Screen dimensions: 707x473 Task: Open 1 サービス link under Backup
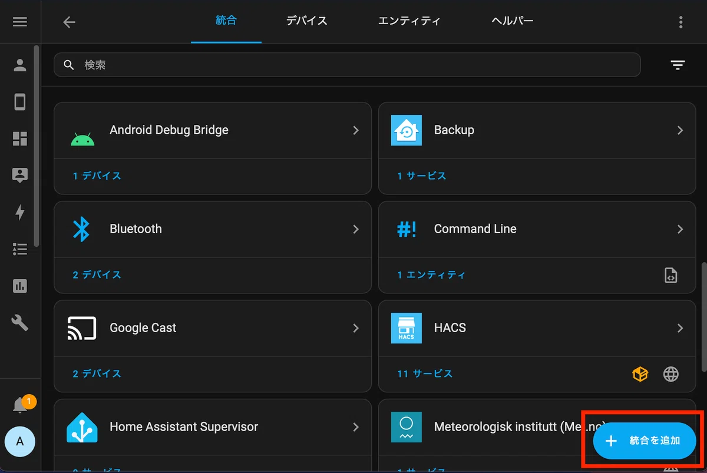tap(422, 176)
